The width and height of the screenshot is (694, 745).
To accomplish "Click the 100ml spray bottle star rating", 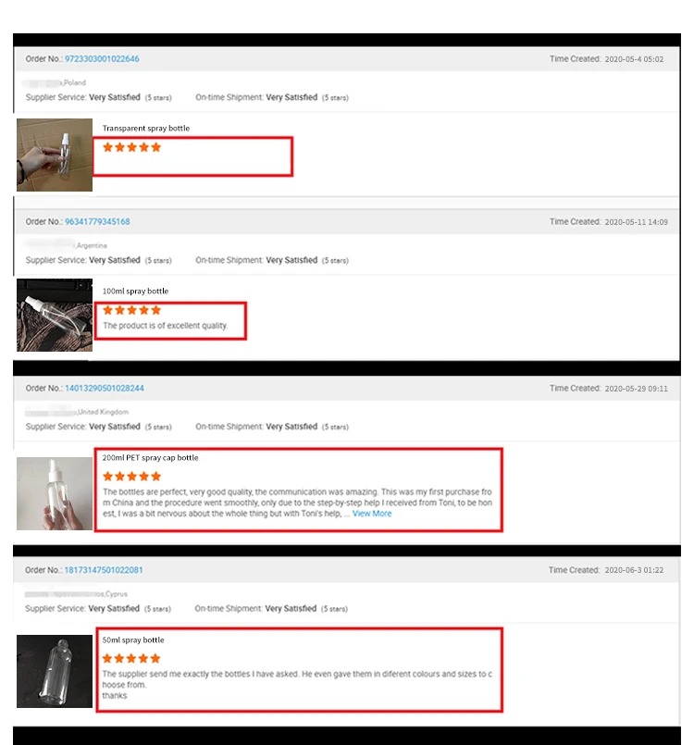I will tap(132, 310).
